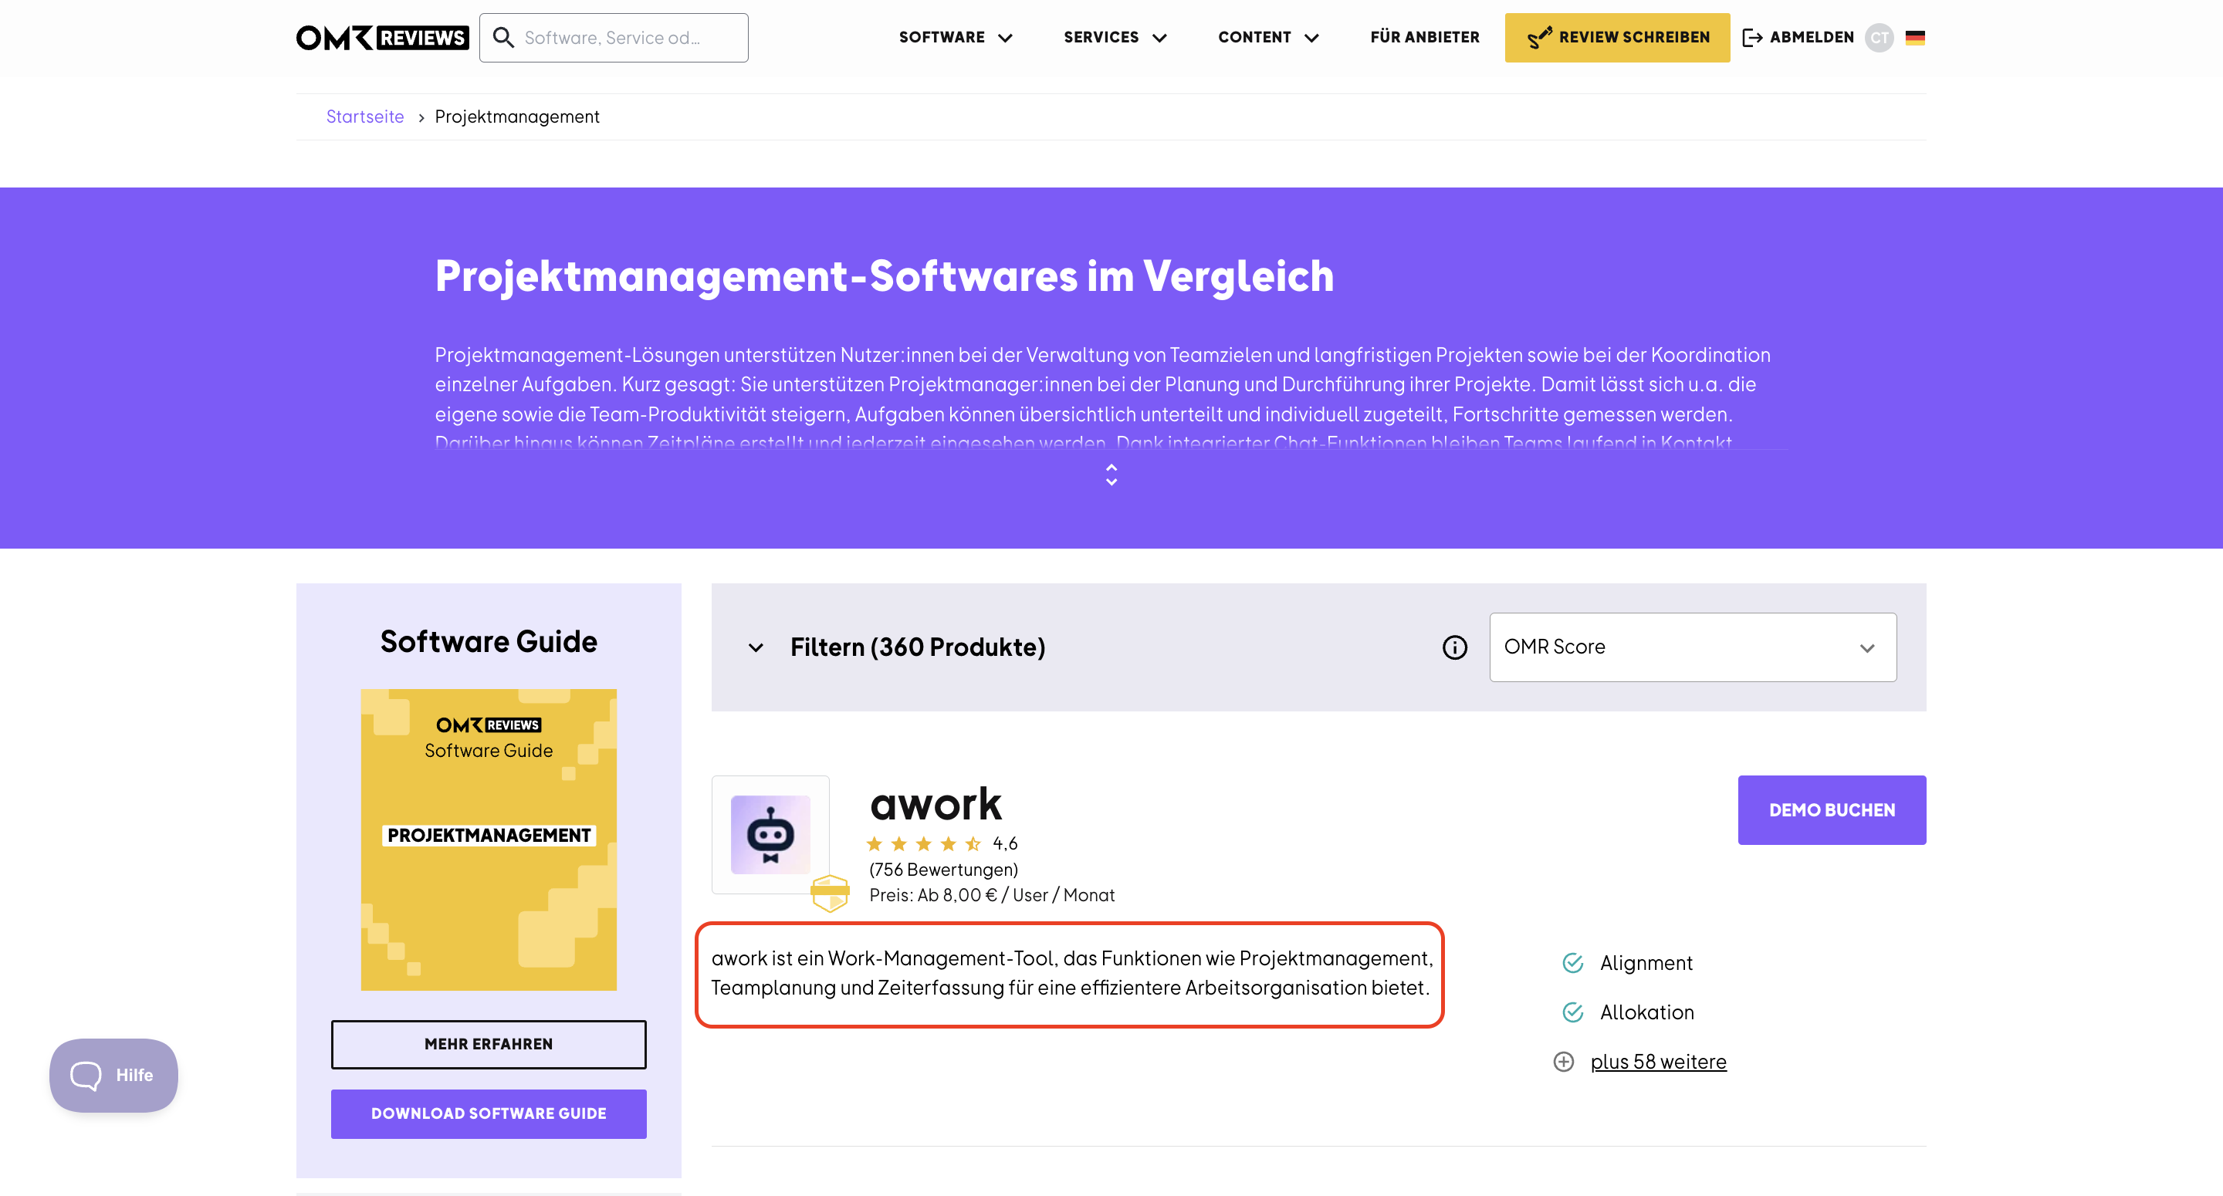Click the OMR Reviews logo
The image size is (2223, 1196).
[382, 38]
